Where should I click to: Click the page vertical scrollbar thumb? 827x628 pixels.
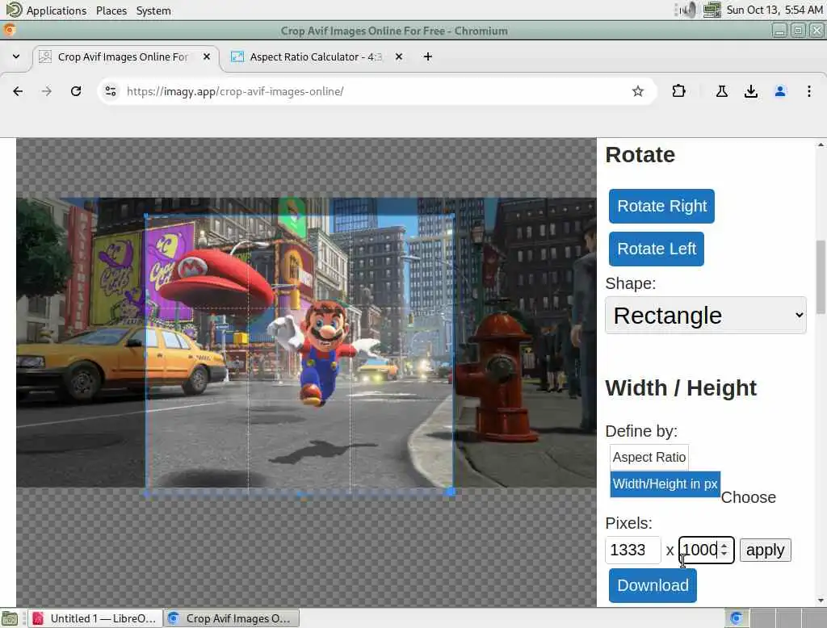(821, 278)
